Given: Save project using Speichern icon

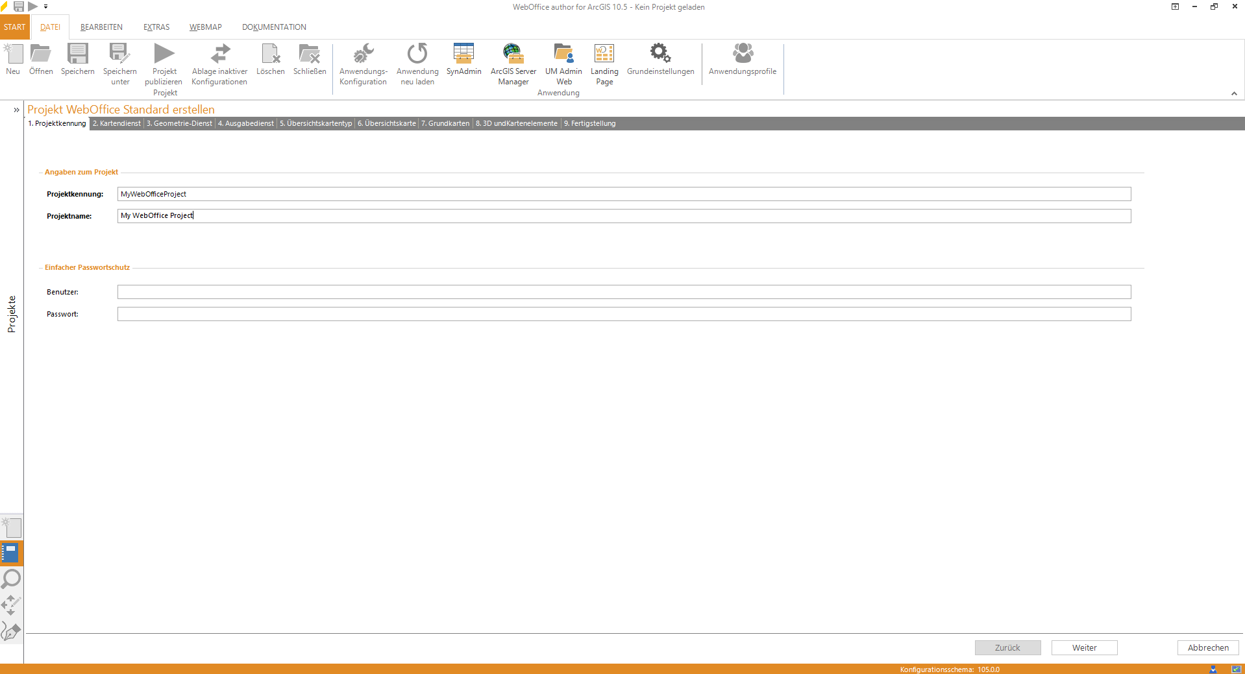Looking at the screenshot, I should 78,60.
